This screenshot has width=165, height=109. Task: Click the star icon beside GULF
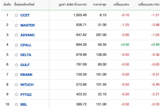[x=16, y=65]
